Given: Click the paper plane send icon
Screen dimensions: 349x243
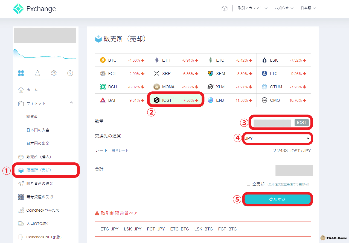Looking at the screenshot, I should tap(21, 184).
